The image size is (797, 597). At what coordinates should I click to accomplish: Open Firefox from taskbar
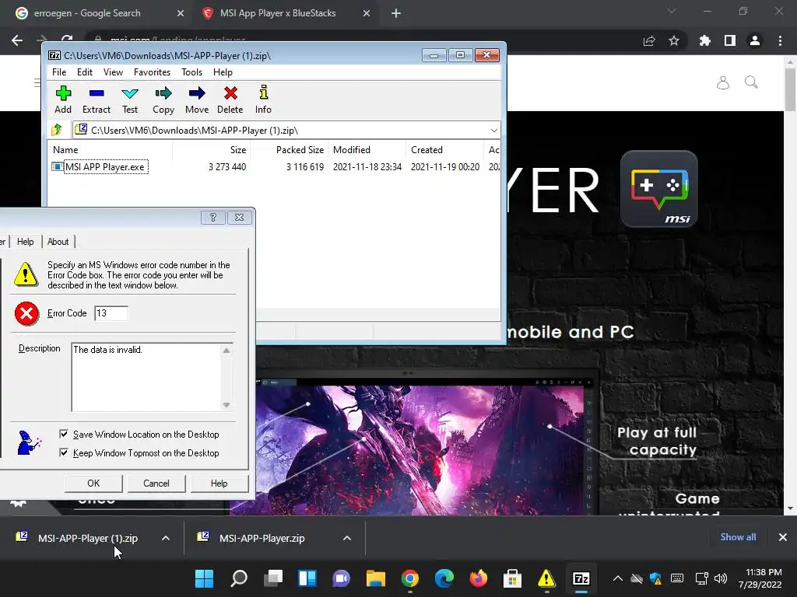pos(479,578)
